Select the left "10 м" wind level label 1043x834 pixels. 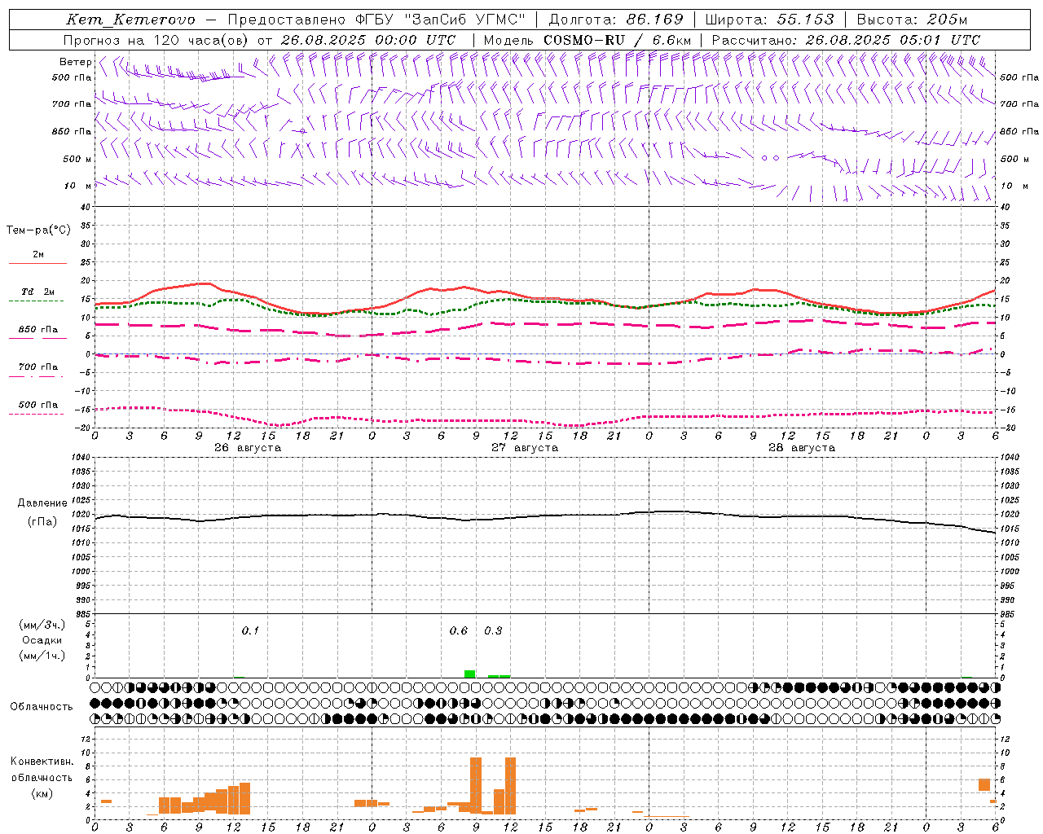point(78,186)
